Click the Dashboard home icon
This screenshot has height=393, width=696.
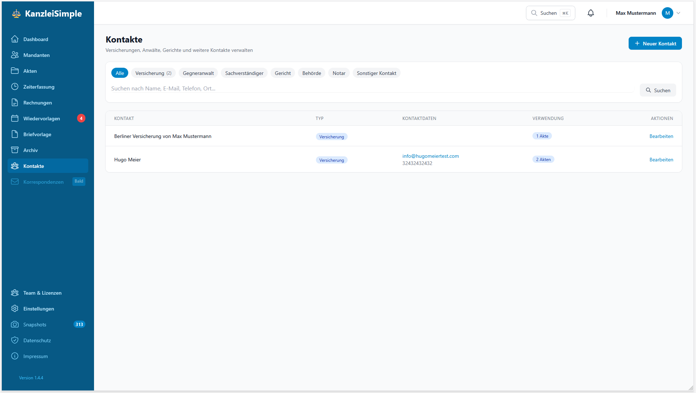point(15,39)
